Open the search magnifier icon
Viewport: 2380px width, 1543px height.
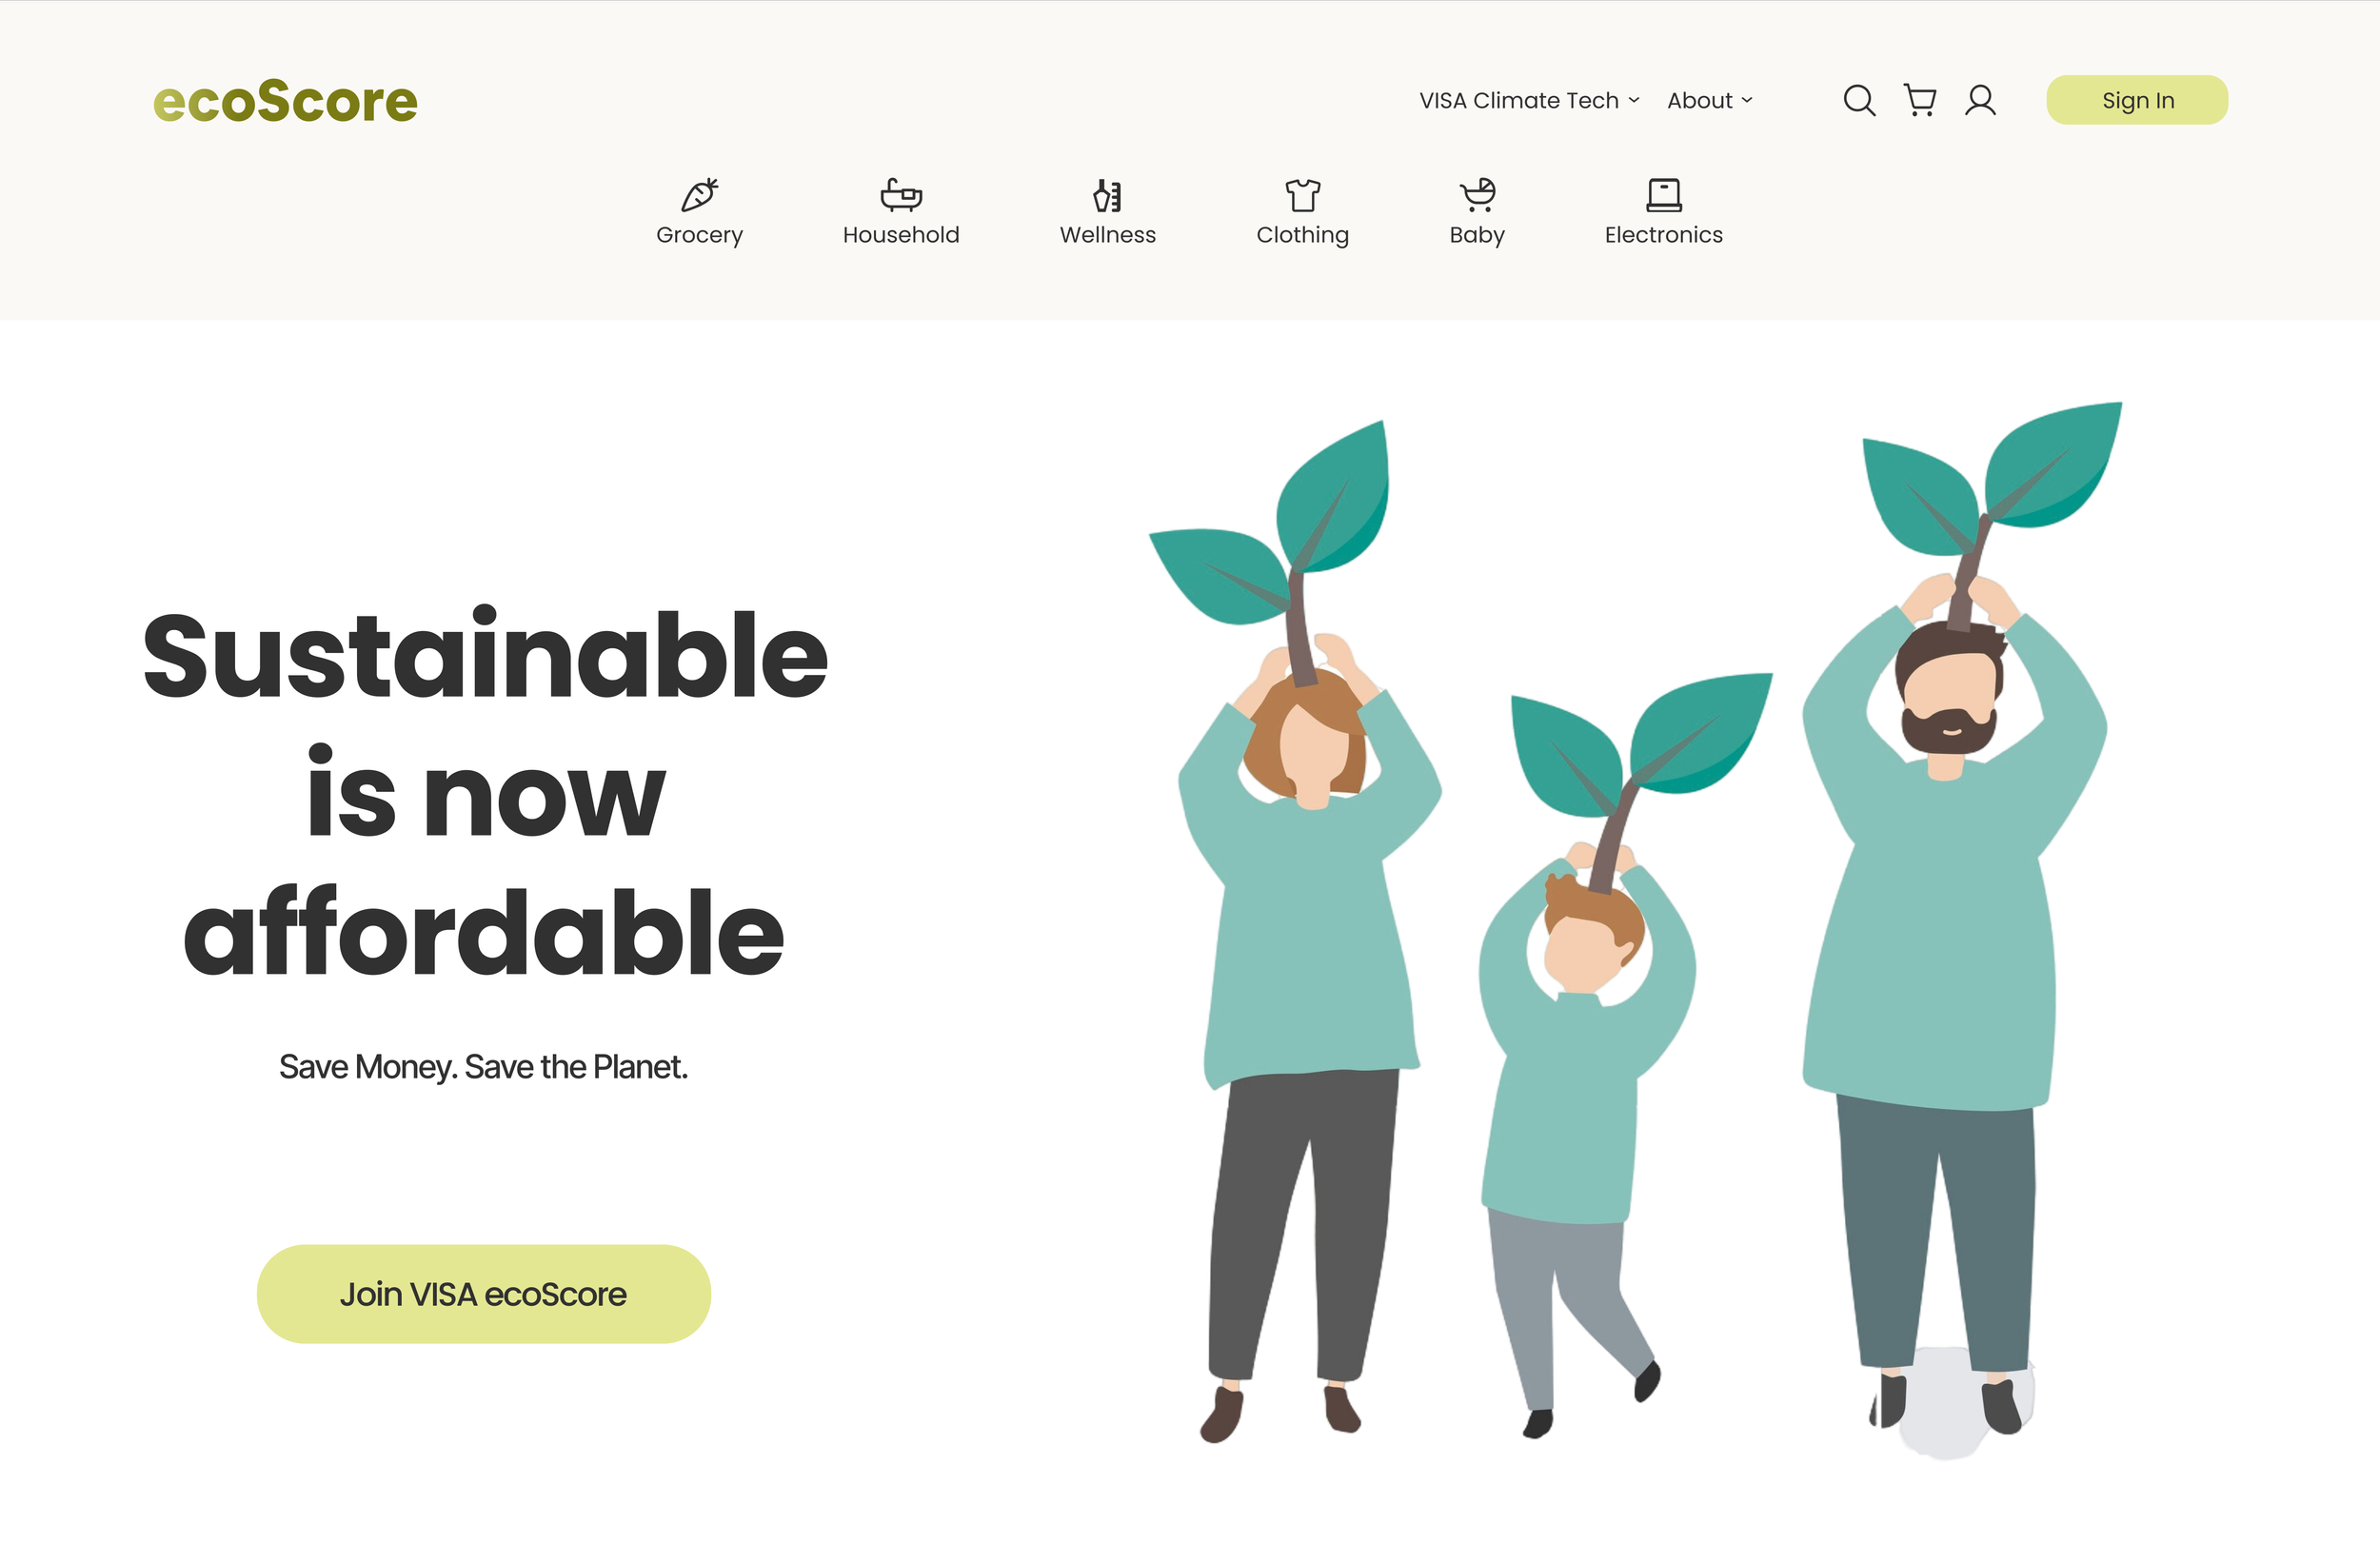[1859, 100]
